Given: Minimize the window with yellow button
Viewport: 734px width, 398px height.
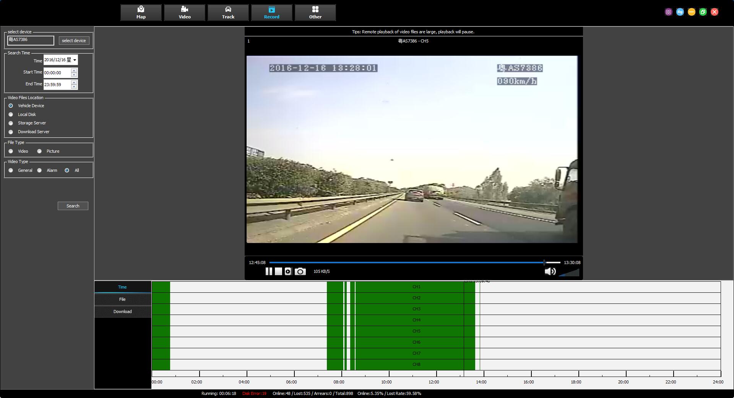Looking at the screenshot, I should coord(691,12).
